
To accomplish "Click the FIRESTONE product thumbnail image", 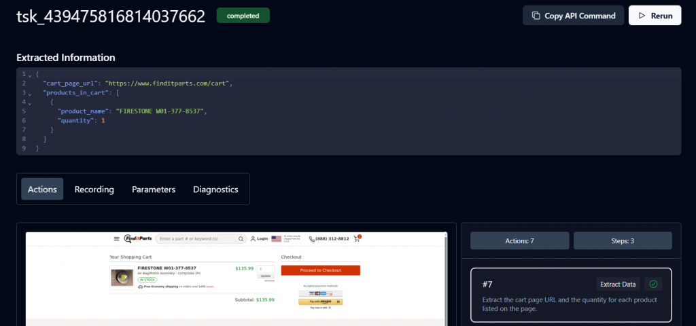I will coord(122,278).
